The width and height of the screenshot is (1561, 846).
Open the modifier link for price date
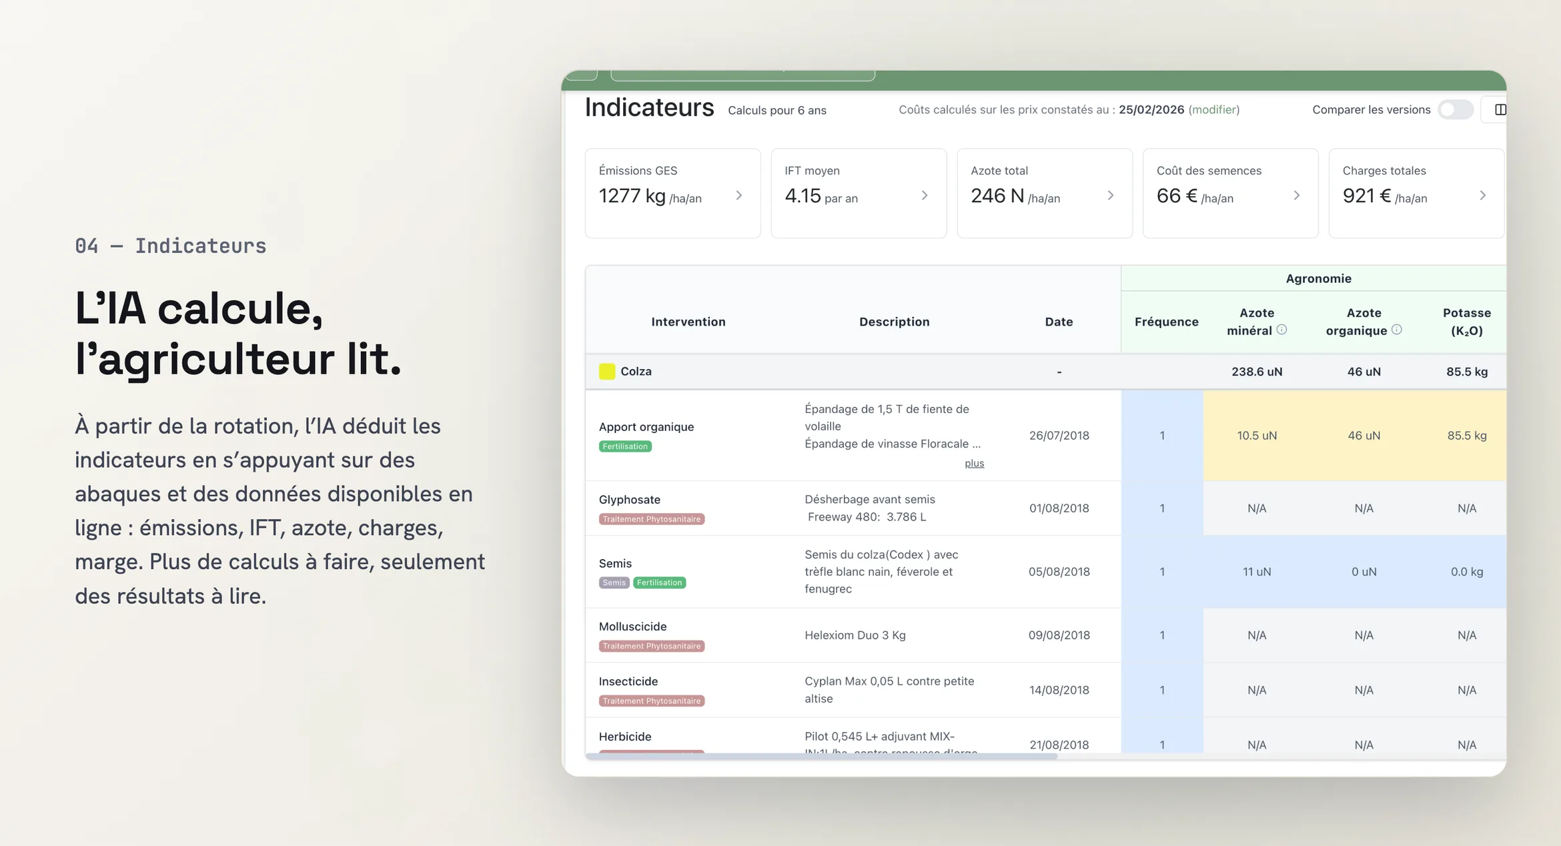coord(1214,109)
